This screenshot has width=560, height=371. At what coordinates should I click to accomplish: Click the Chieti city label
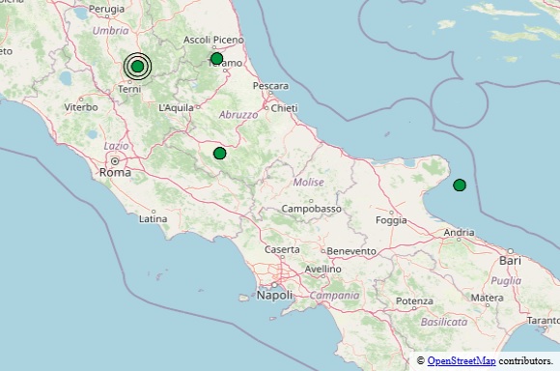pos(284,108)
